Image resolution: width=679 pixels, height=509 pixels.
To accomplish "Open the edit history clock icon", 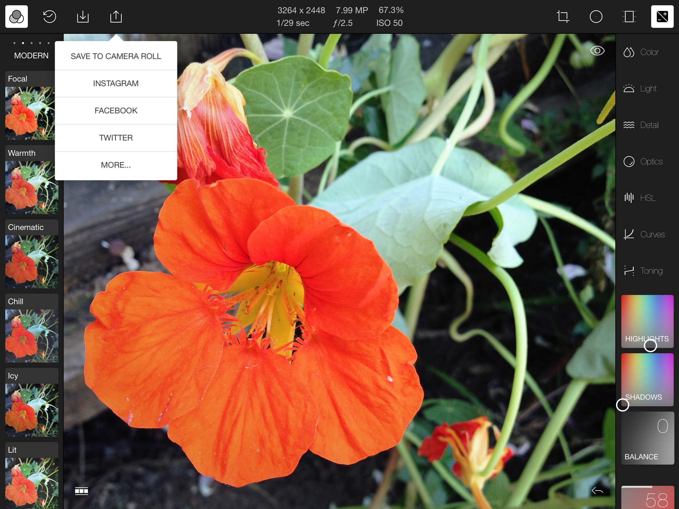I will point(50,17).
